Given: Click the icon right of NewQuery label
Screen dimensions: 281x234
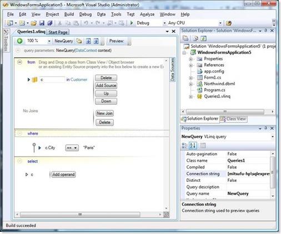Looking at the screenshot, I should 79,41.
